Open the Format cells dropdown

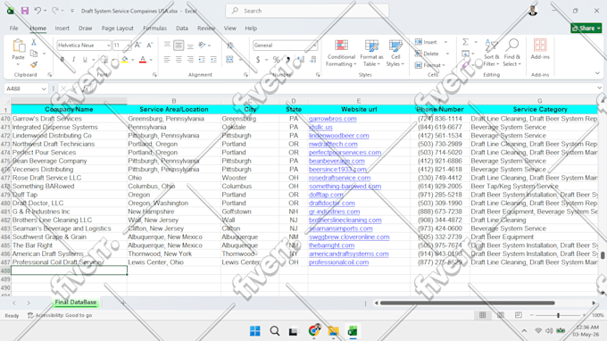444,65
